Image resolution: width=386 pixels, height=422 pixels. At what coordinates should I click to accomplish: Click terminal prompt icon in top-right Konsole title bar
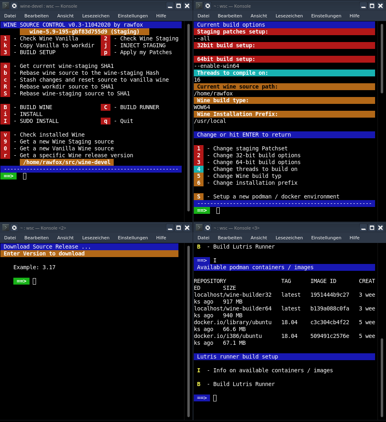(199, 6)
